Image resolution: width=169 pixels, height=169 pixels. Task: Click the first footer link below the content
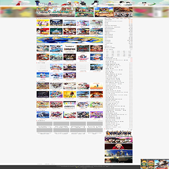39,164
